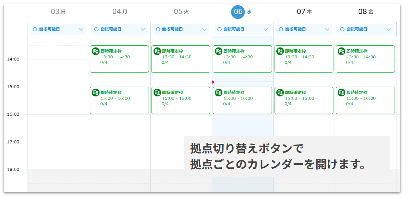408x198 pixels.
Task: Open Monday 04 即時確定枠 title at 15:00
Action: [111, 92]
